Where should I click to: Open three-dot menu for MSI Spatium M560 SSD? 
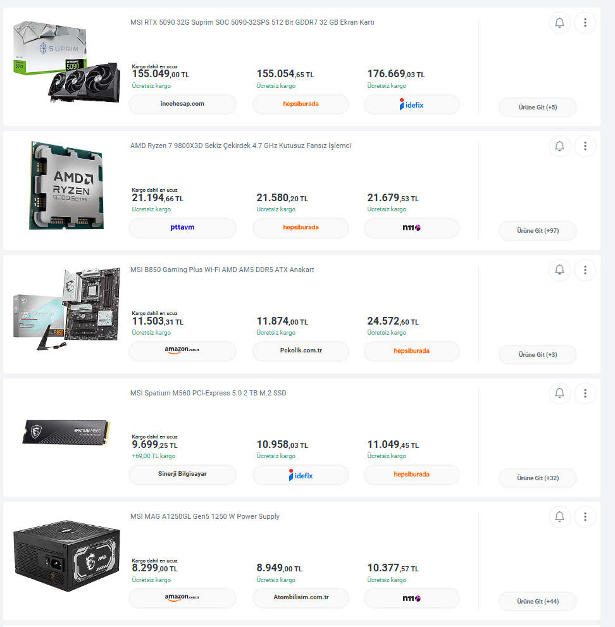pos(585,394)
